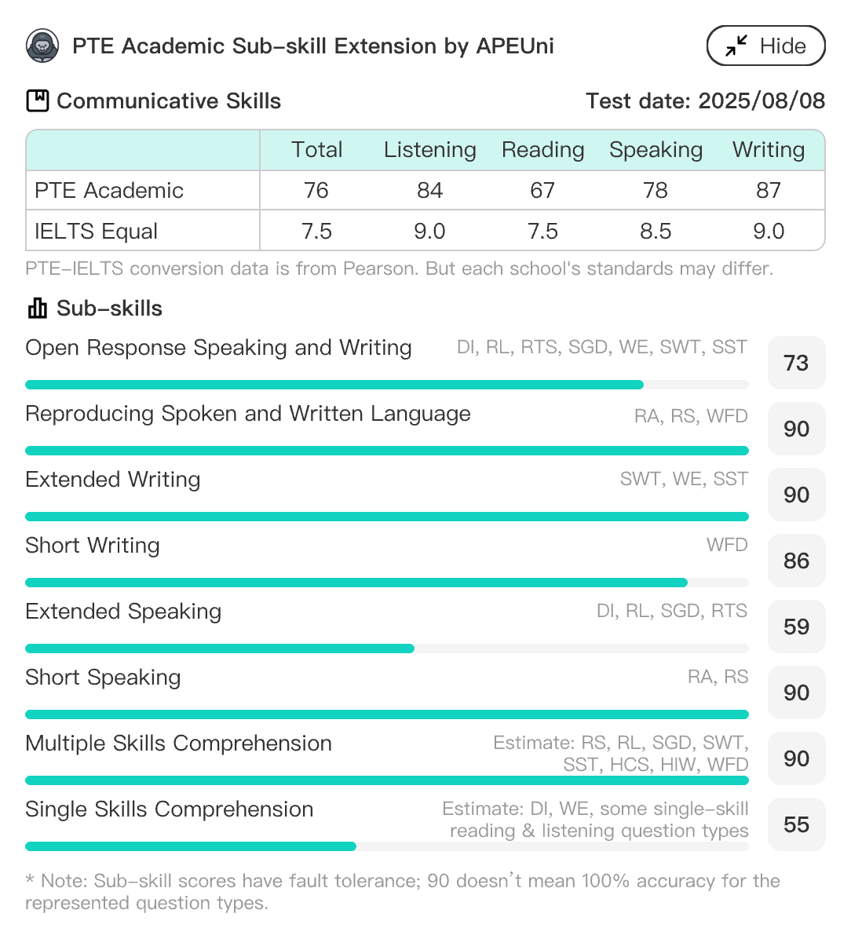Image resolution: width=851 pixels, height=939 pixels.
Task: Click the test date 2025/08/08
Action: click(x=705, y=100)
